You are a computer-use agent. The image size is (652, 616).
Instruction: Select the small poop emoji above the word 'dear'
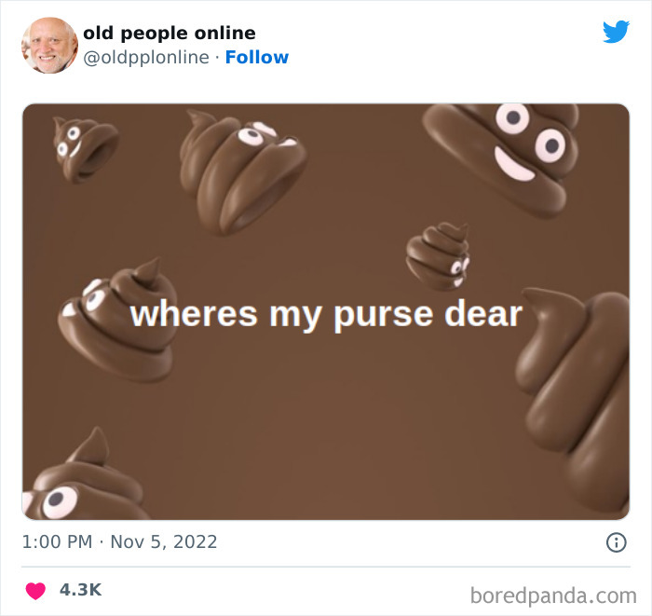point(438,256)
